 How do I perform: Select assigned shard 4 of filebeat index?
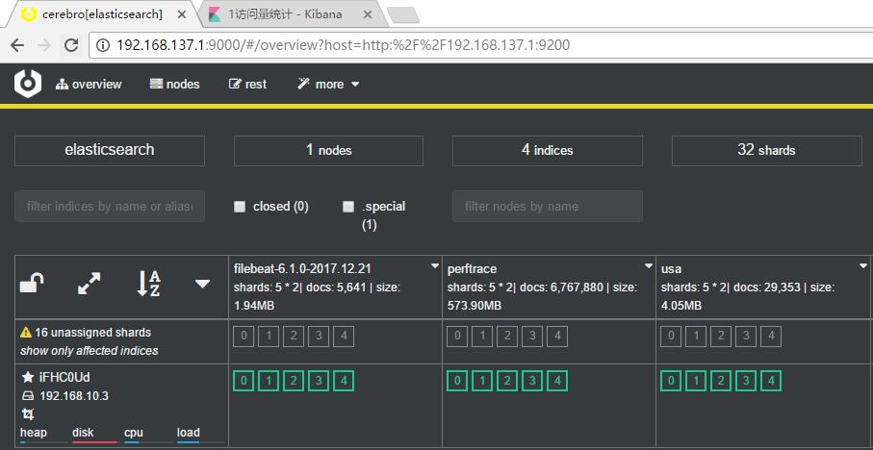tap(344, 381)
